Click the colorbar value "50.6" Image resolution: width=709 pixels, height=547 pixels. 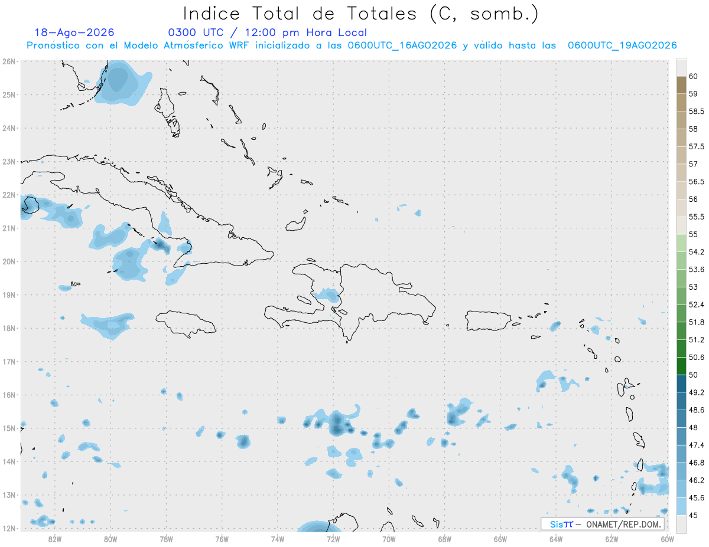[697, 358]
